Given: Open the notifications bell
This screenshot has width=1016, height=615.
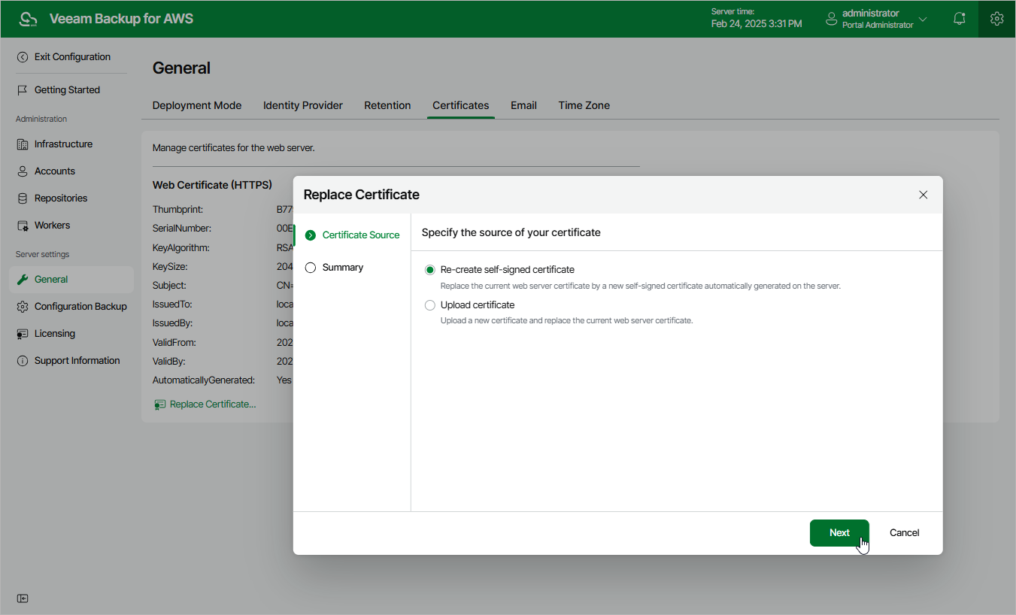Looking at the screenshot, I should tap(960, 19).
